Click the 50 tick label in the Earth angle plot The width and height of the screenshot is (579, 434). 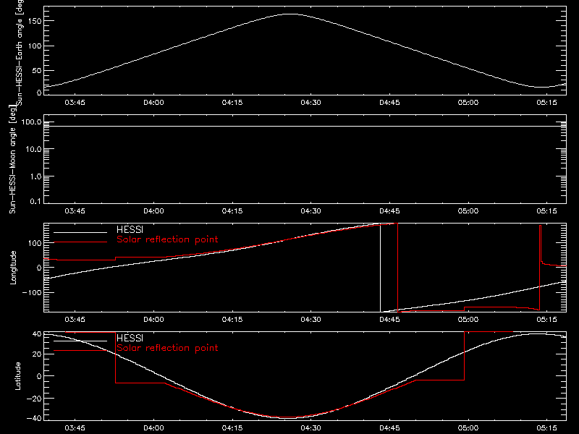pyautogui.click(x=37, y=70)
